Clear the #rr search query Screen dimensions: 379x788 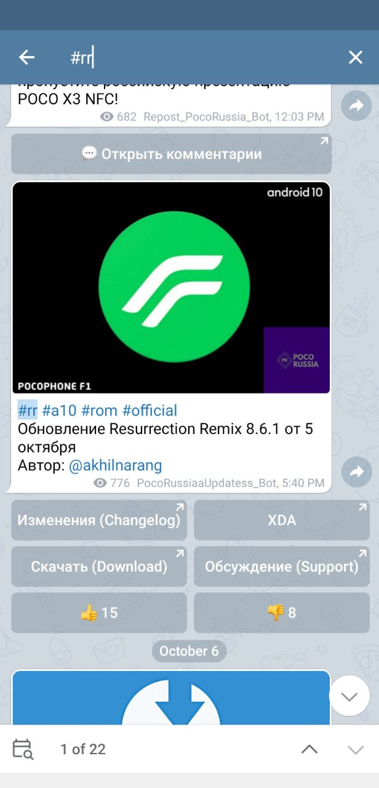(x=356, y=57)
